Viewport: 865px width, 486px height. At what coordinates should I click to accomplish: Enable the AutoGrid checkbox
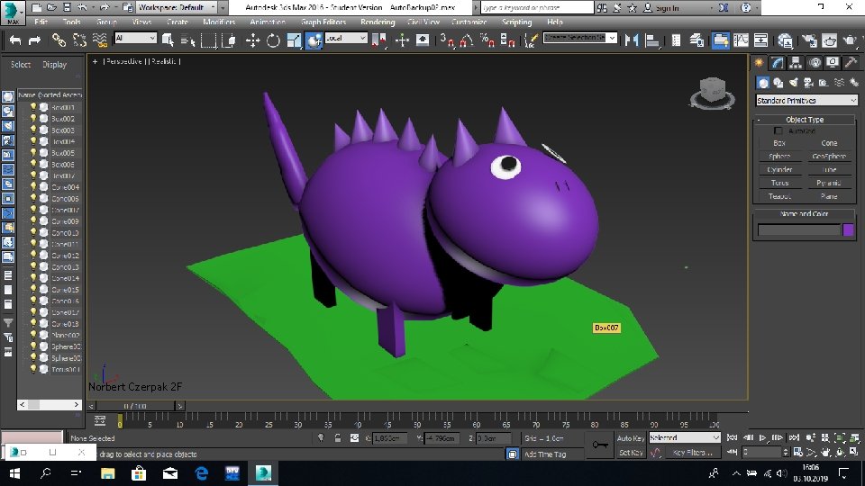coord(778,131)
